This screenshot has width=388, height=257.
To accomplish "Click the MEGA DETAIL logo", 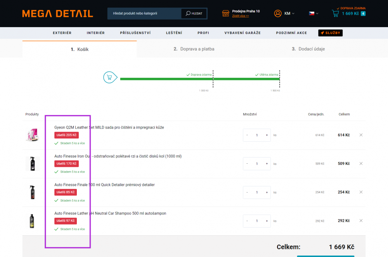I will (58, 14).
